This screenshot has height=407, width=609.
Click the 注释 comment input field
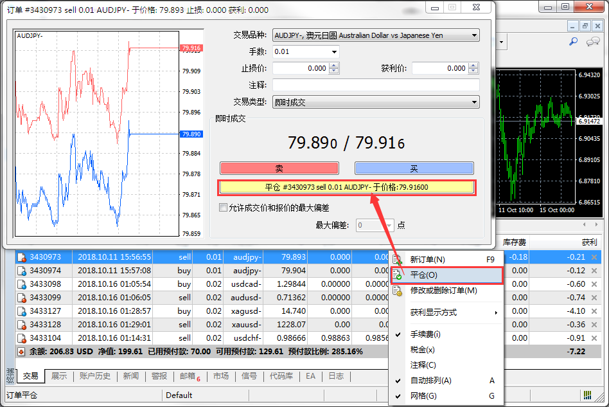[x=376, y=85]
